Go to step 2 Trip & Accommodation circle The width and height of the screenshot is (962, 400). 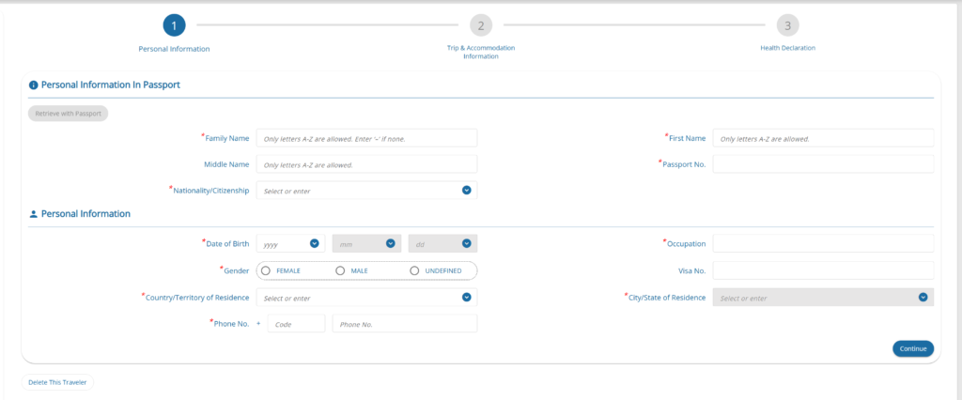click(480, 25)
